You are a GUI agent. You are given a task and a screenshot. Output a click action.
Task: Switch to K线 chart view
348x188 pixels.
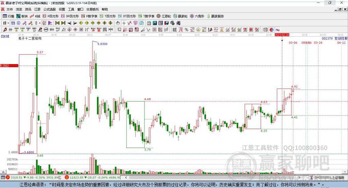pyautogui.click(x=35, y=16)
